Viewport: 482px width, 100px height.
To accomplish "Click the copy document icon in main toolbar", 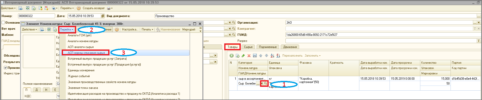I will (34, 8).
